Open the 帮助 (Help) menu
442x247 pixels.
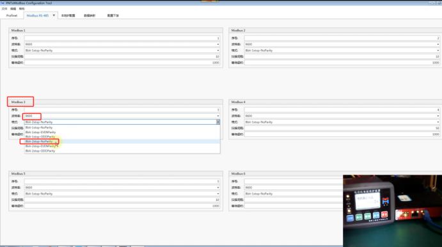[x=22, y=9]
